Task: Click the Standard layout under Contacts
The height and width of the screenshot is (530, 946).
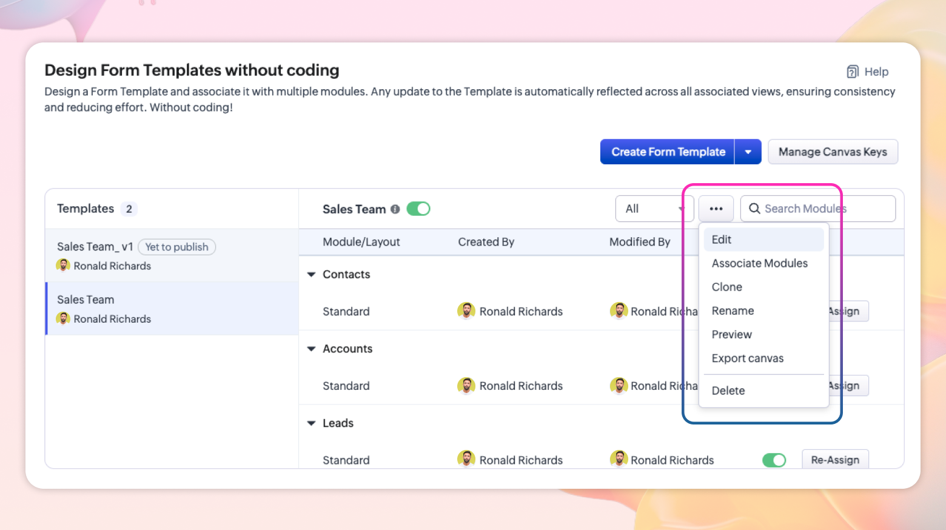Action: pyautogui.click(x=346, y=312)
